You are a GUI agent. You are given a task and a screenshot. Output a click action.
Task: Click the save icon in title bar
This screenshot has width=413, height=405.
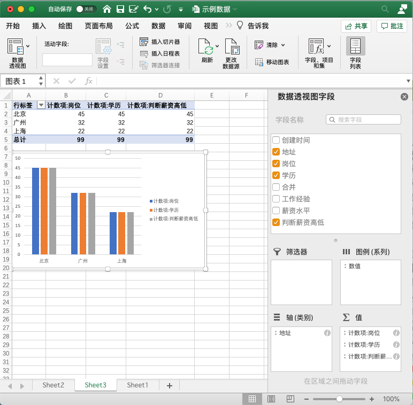[120, 9]
